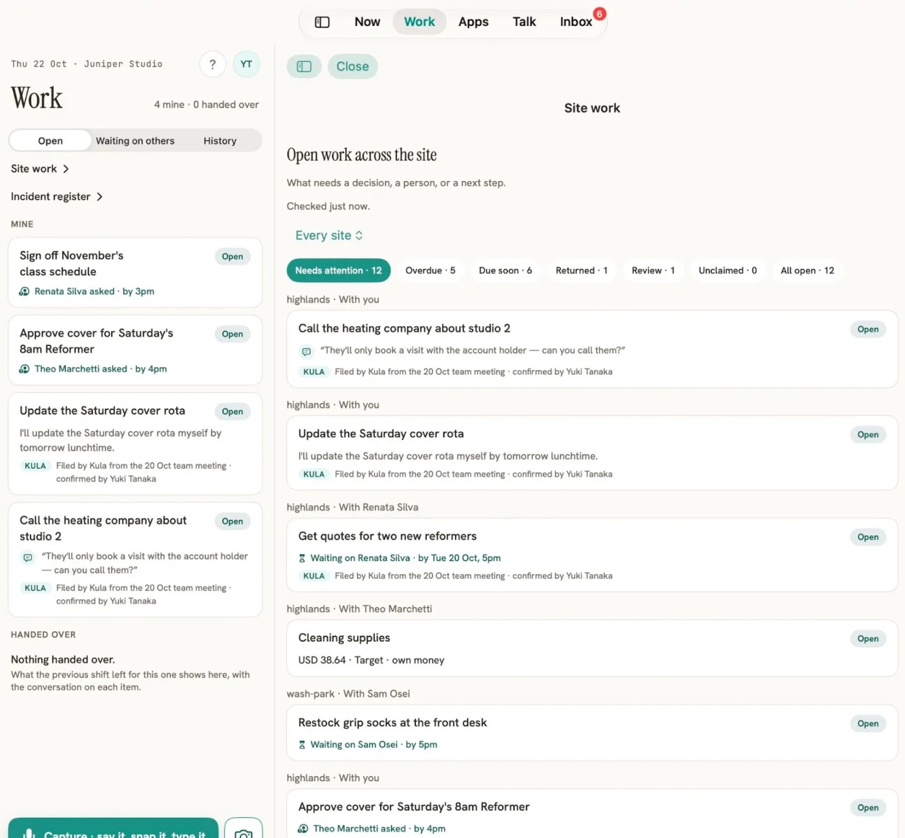Click the "USD 38.64 · Target · own money" line
The image size is (905, 838).
(371, 660)
